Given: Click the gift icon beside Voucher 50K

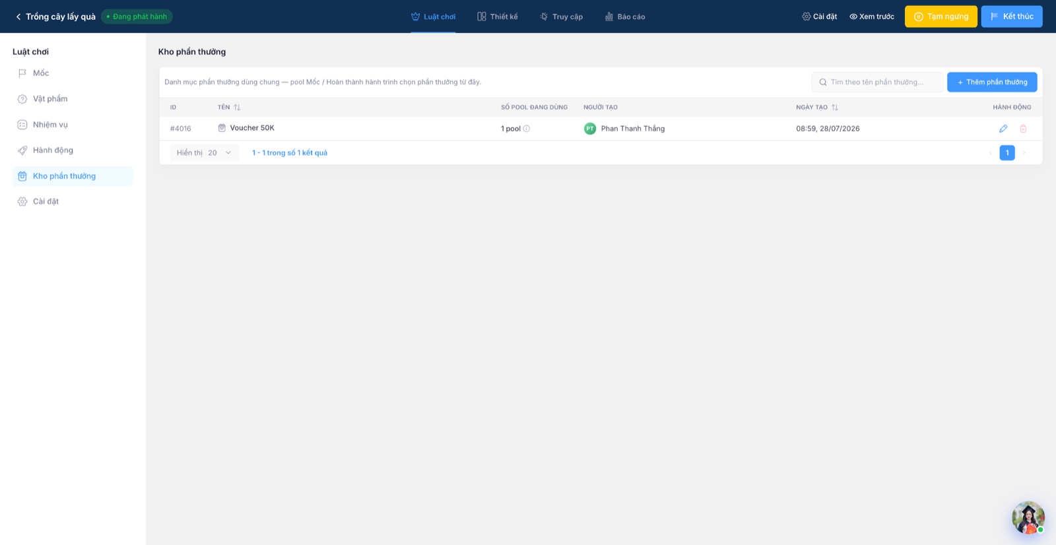Looking at the screenshot, I should (x=222, y=128).
